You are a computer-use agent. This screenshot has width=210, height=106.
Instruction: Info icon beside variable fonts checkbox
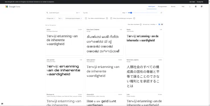[107, 18]
